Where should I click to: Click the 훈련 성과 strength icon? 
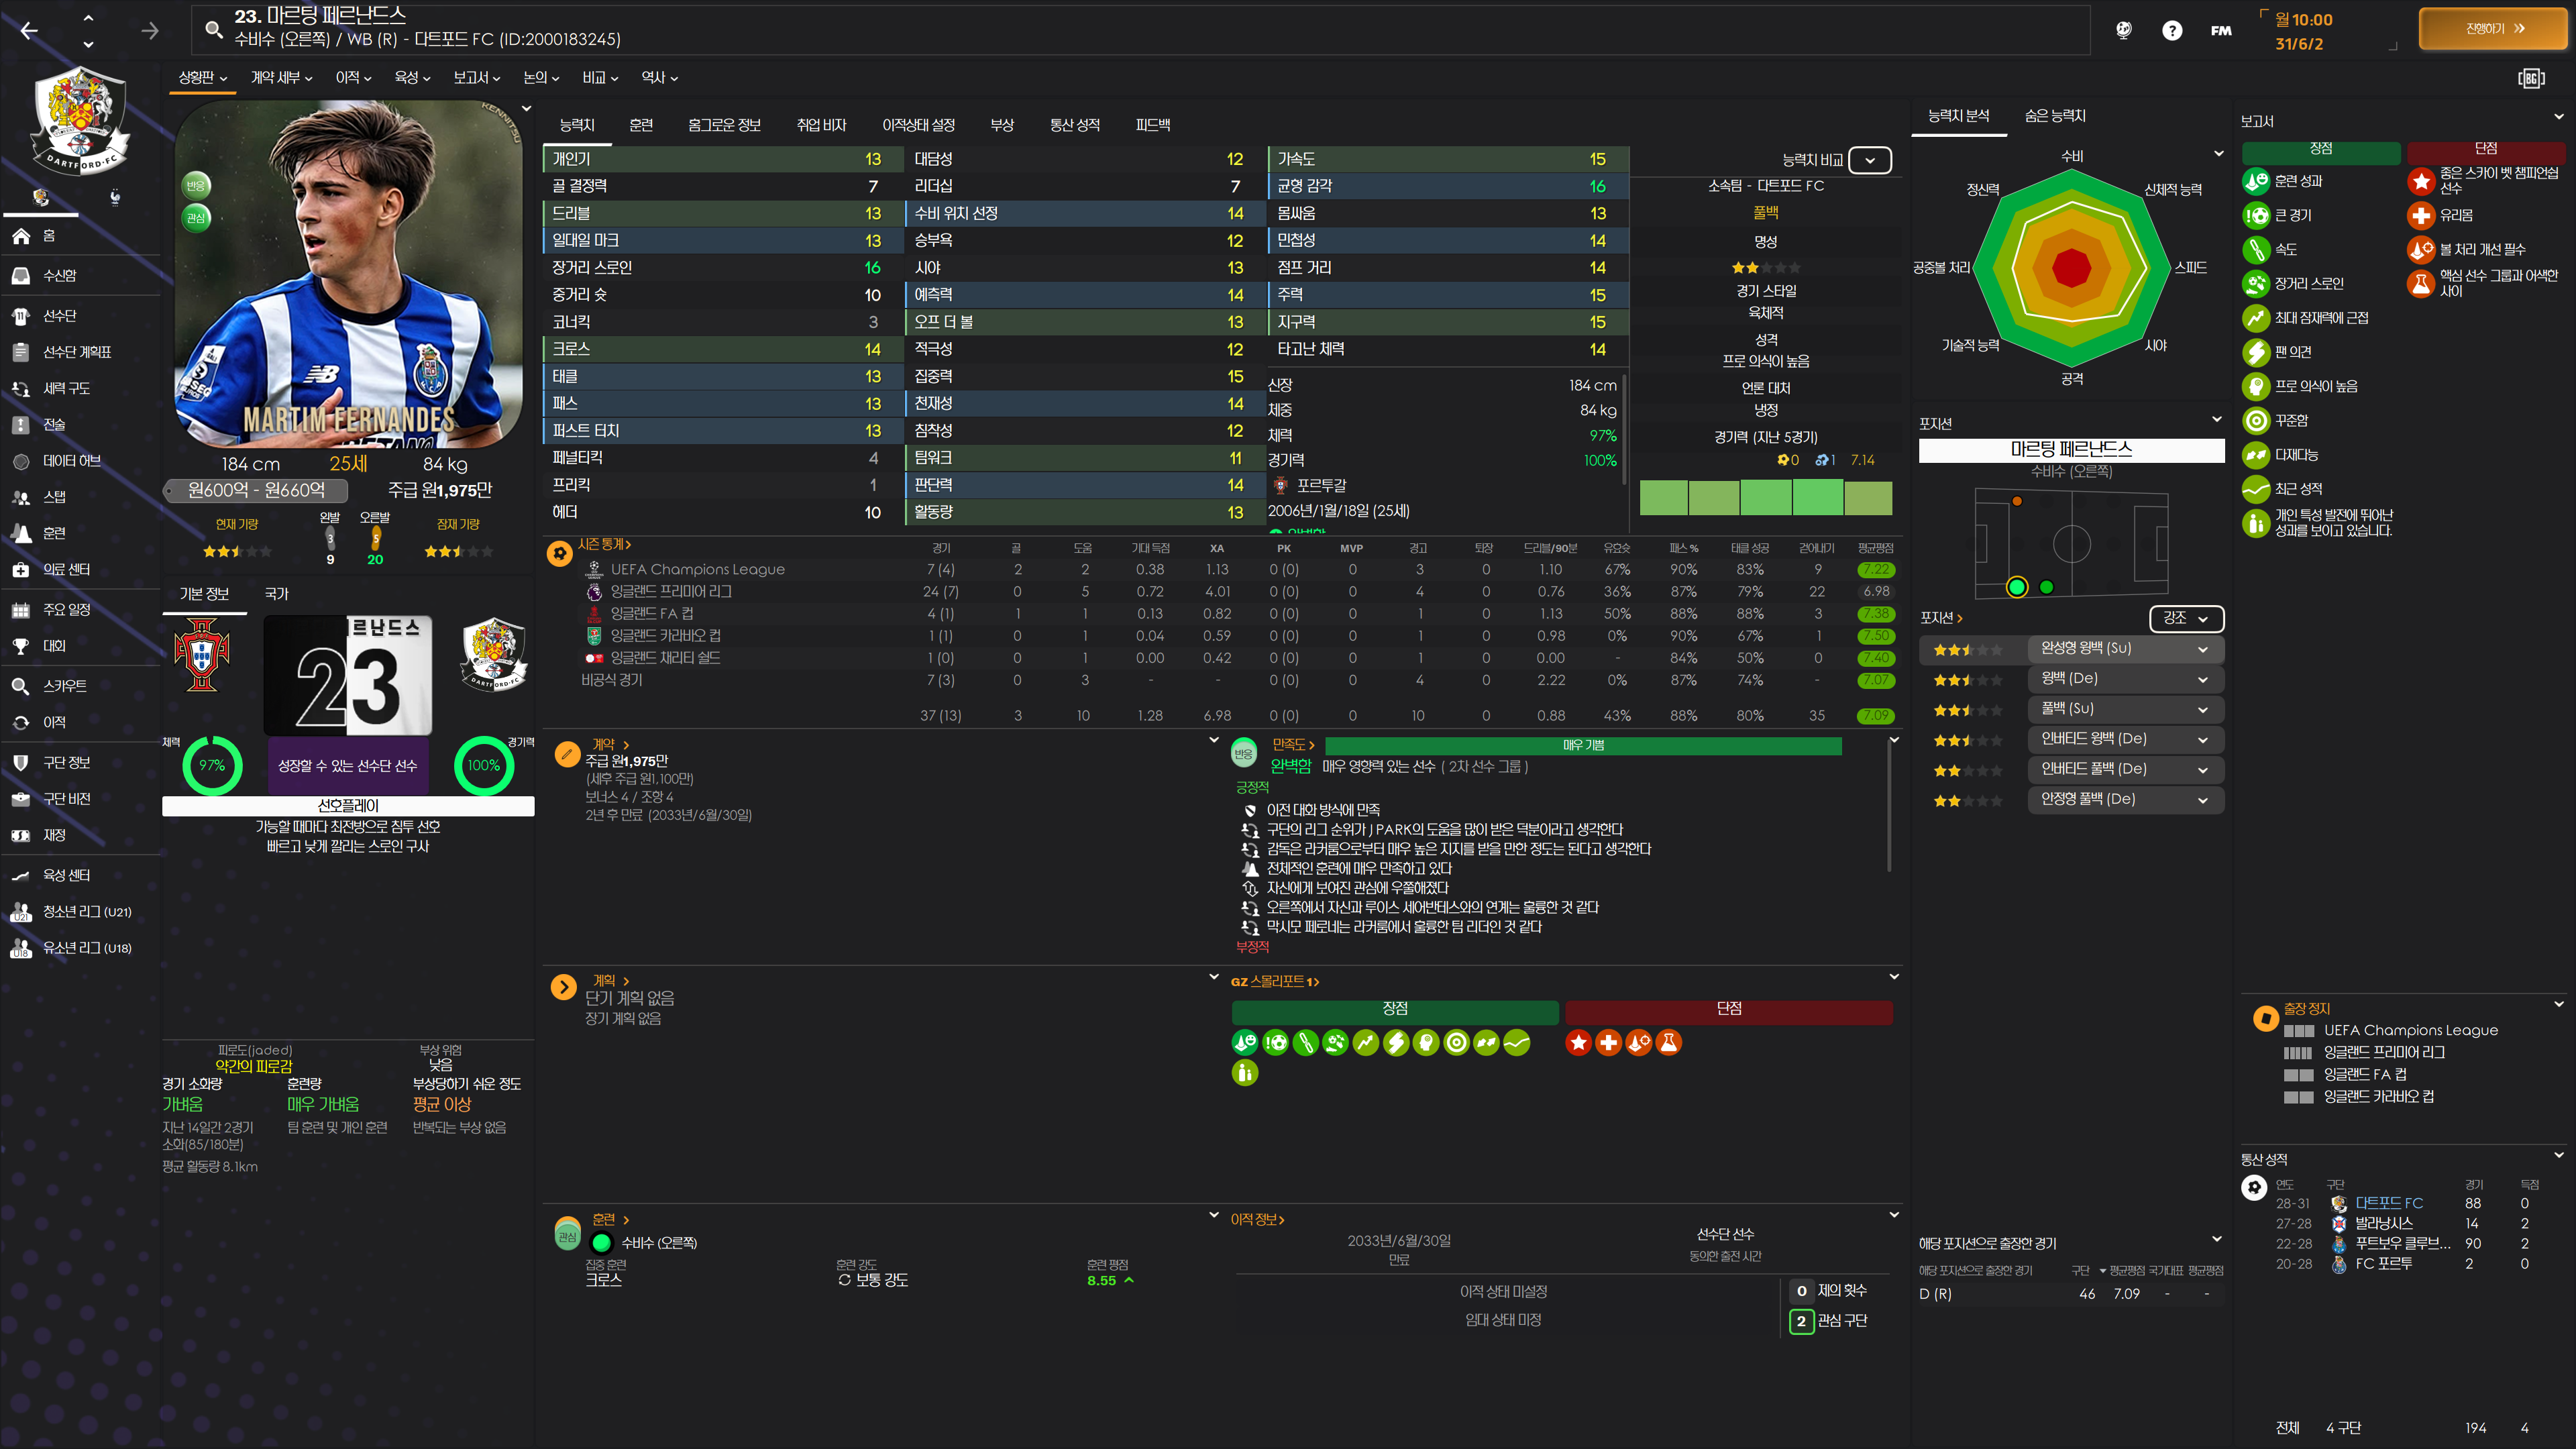[x=2256, y=181]
